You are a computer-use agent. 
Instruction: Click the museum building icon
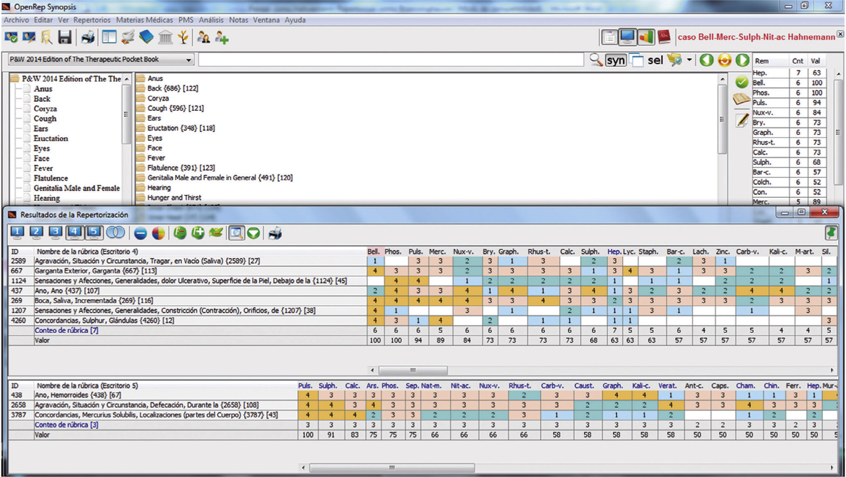(x=165, y=38)
